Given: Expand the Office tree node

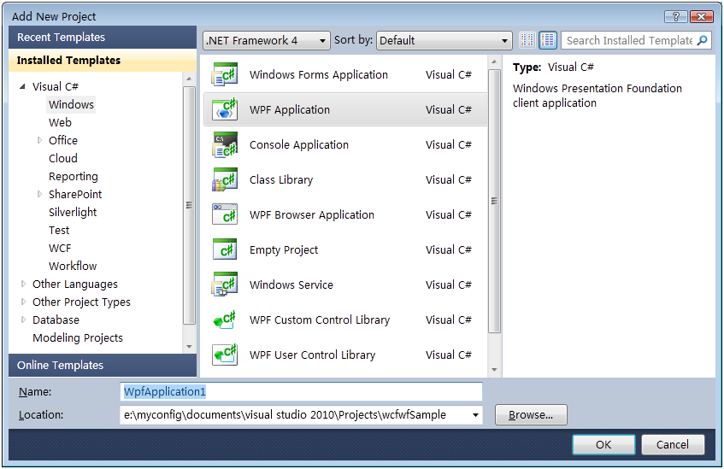Looking at the screenshot, I should 39,140.
